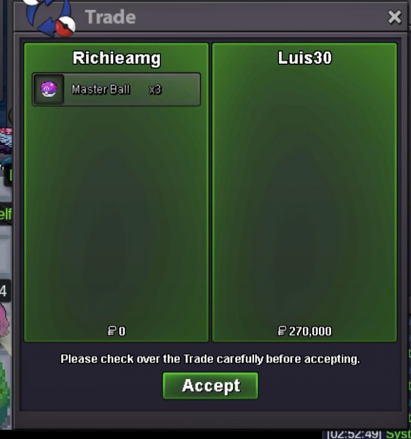Select Luis30's player name header

[x=305, y=58]
